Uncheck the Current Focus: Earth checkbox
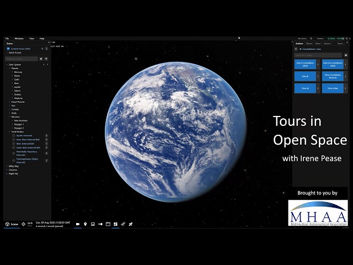The width and height of the screenshot is (353, 265). coord(8,49)
